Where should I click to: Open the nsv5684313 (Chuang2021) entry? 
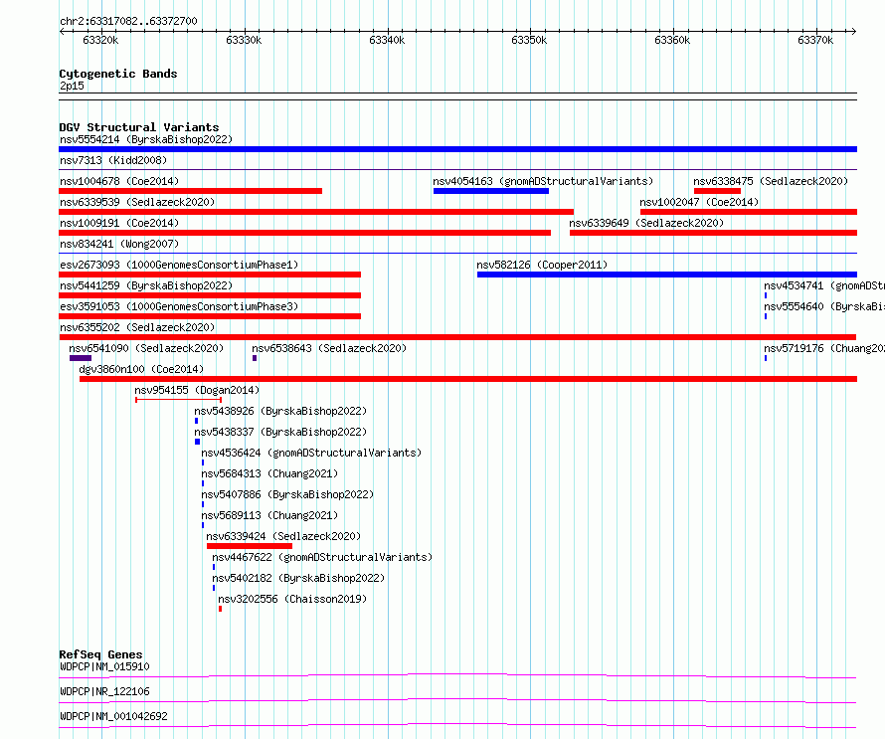coord(269,473)
